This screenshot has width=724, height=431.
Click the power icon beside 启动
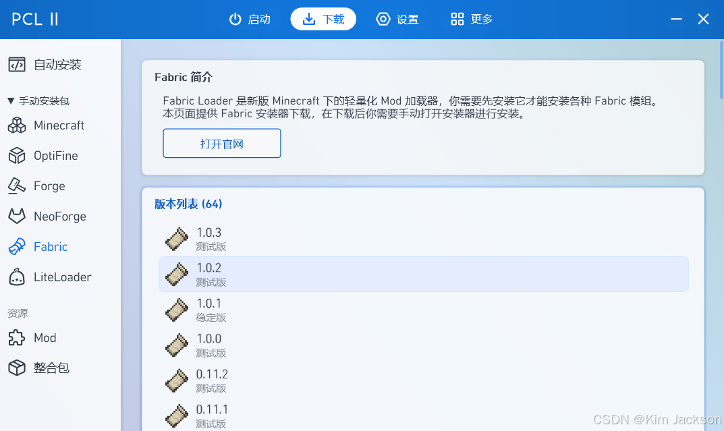click(235, 19)
